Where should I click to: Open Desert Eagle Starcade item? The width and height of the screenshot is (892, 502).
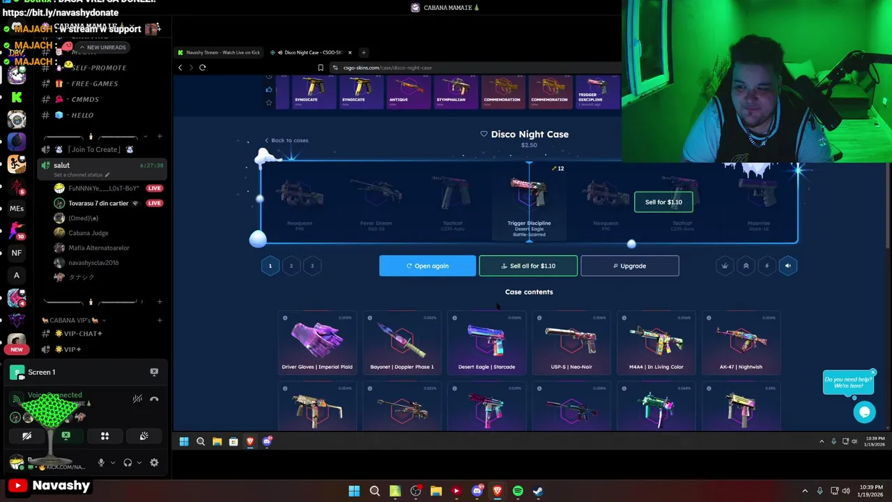(486, 344)
